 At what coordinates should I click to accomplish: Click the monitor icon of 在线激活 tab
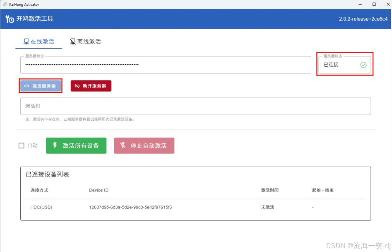point(26,41)
